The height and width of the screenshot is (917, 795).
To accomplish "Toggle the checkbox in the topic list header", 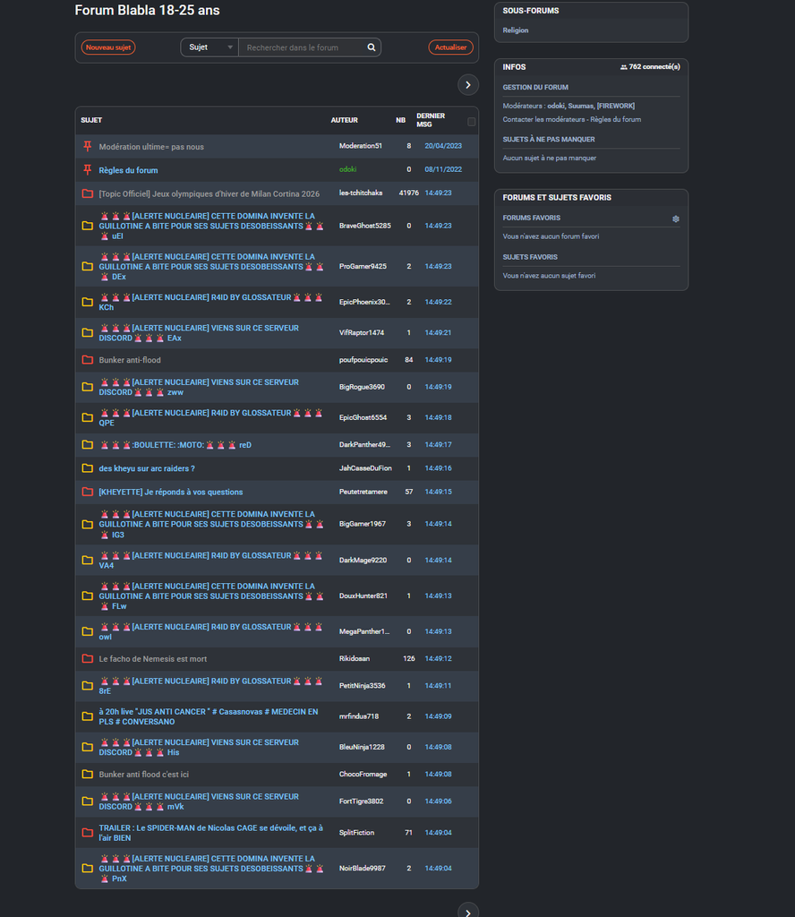I will [472, 122].
